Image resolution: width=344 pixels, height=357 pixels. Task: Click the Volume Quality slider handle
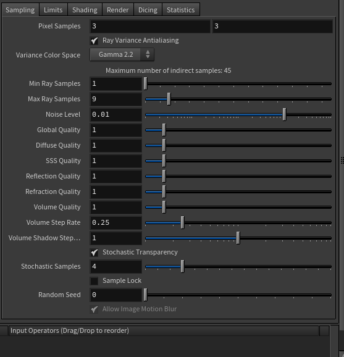(164, 207)
